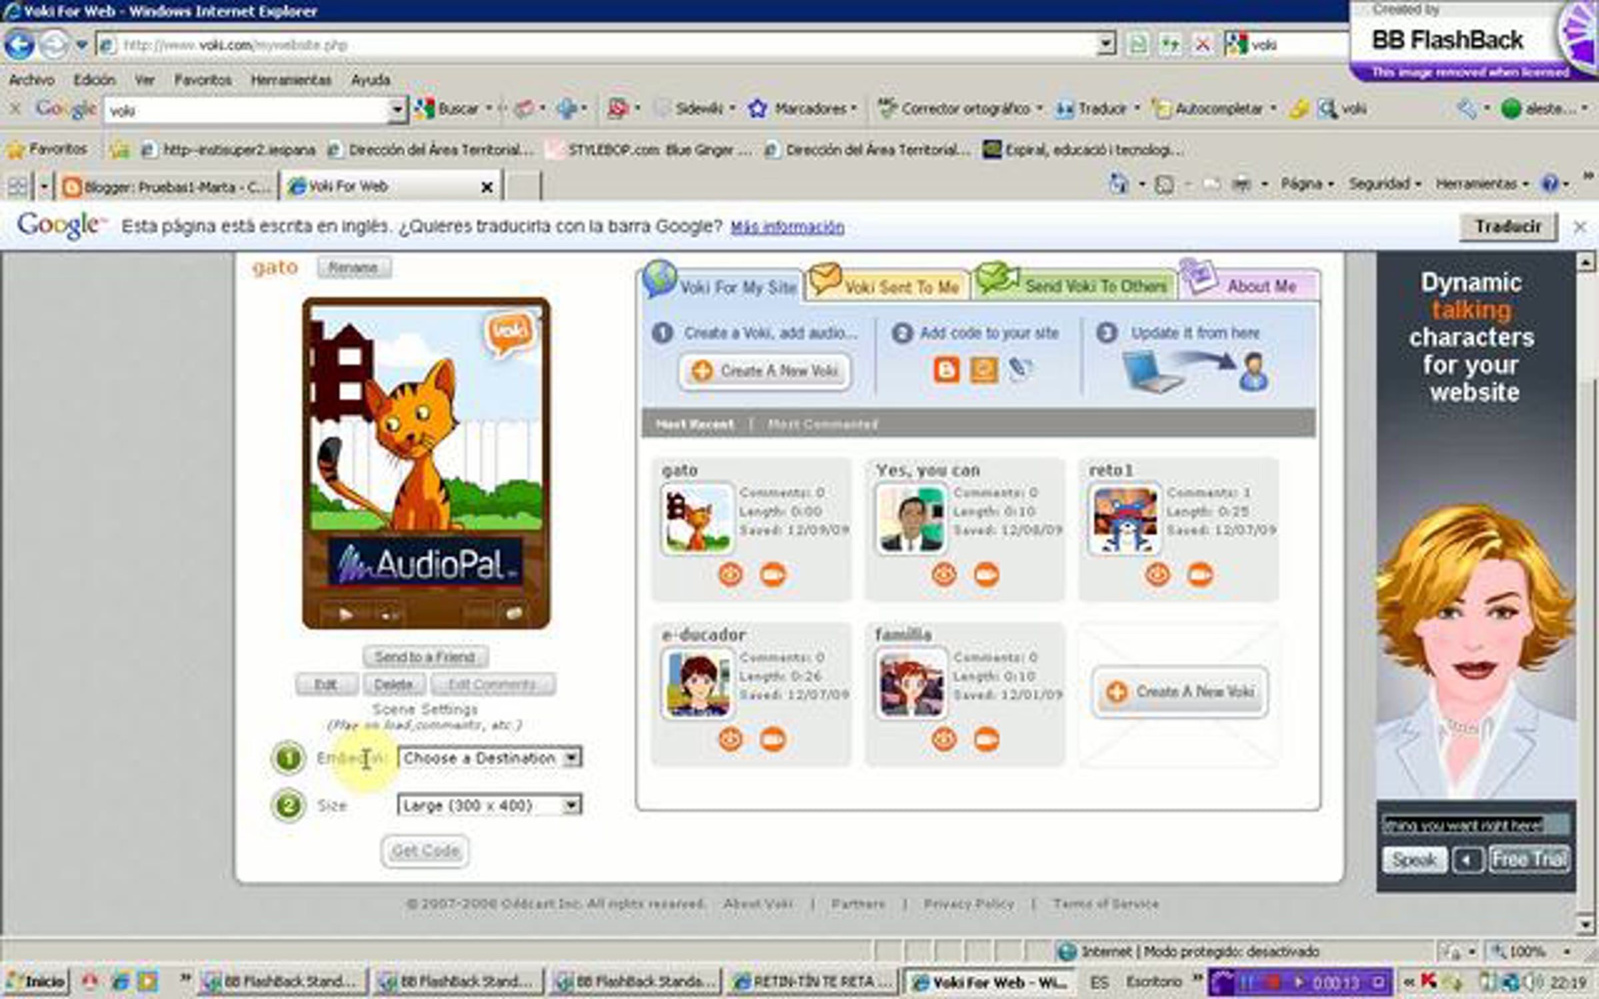
Task: Open the Más información link
Action: point(787,227)
